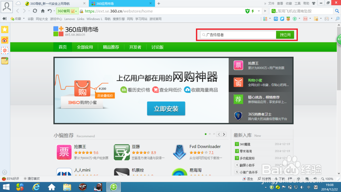The height and width of the screenshot is (192, 341).
Task: Go to browser home page icon
Action: point(43,11)
